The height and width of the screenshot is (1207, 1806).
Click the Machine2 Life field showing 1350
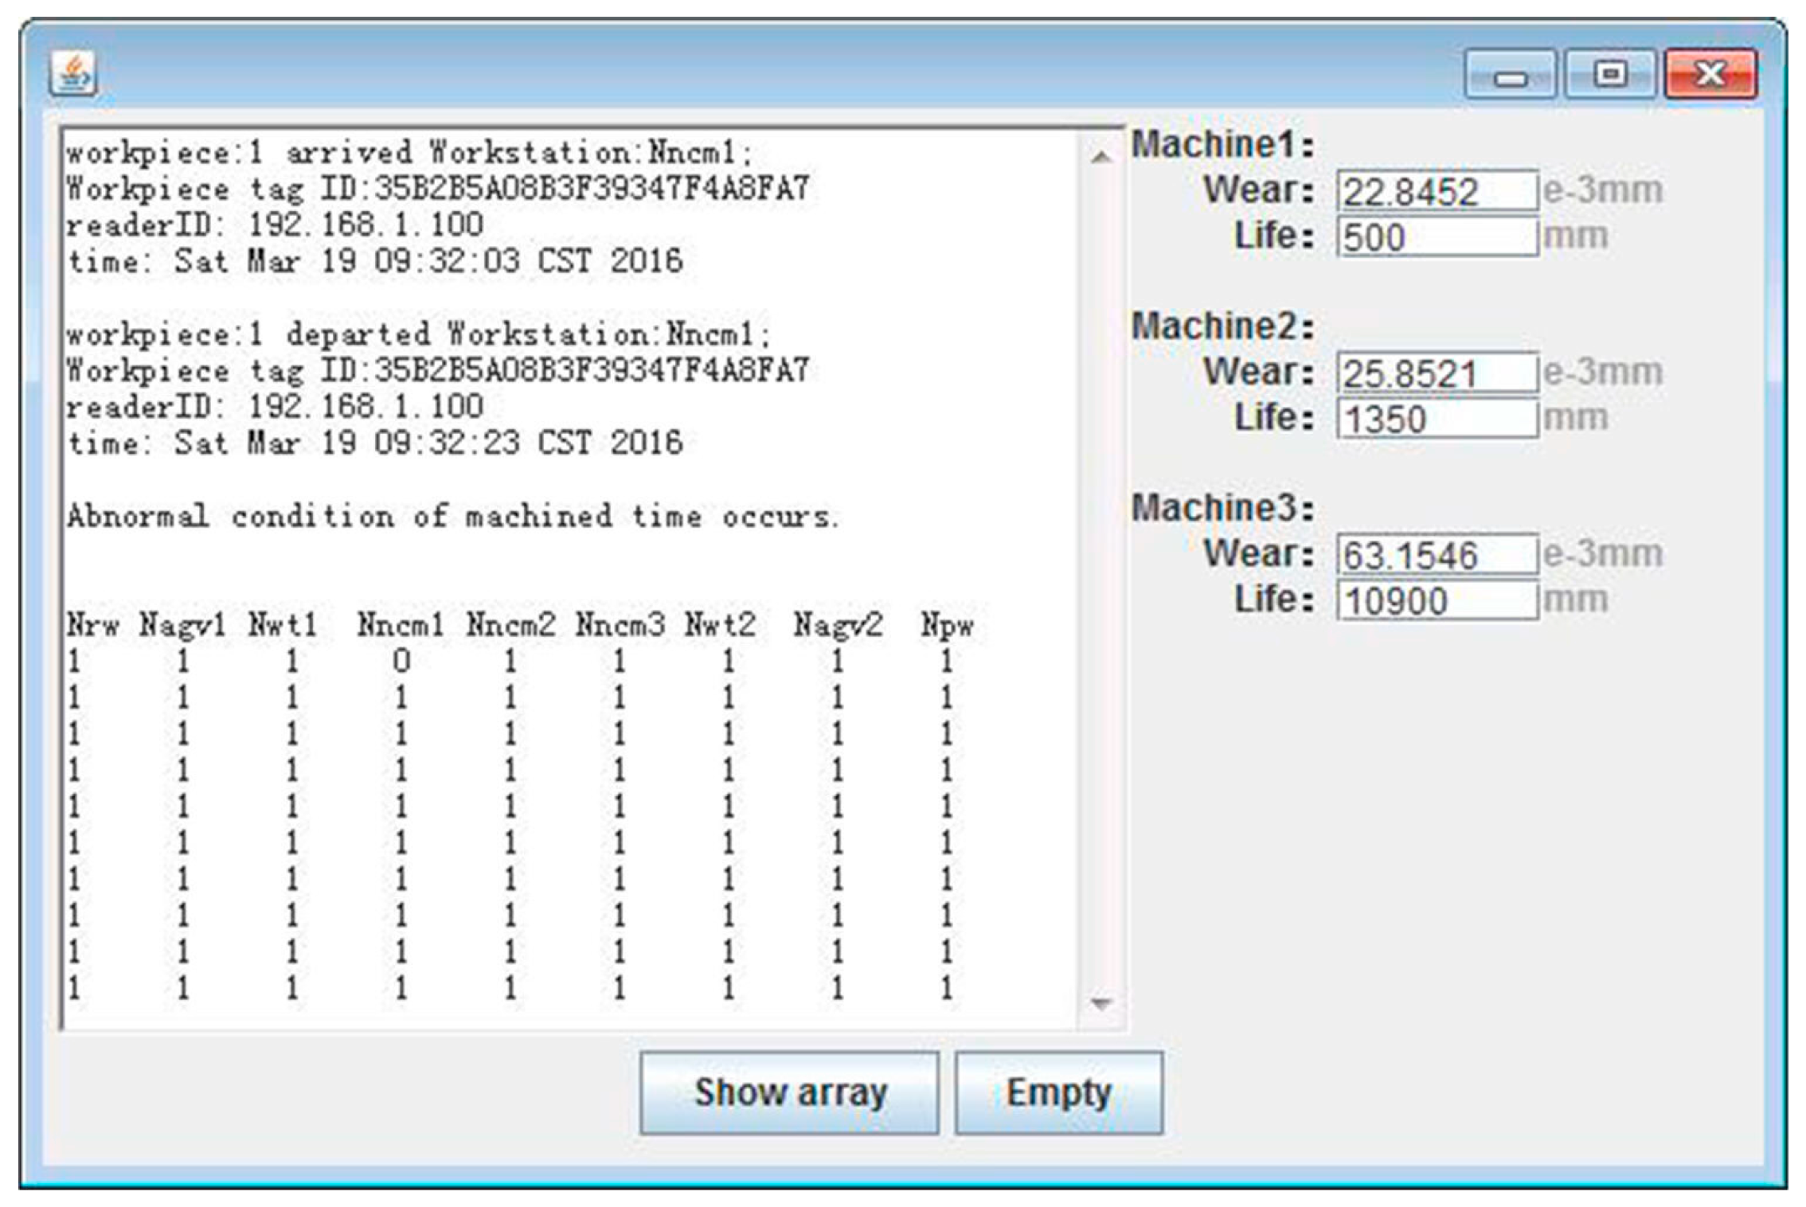(x=1436, y=419)
